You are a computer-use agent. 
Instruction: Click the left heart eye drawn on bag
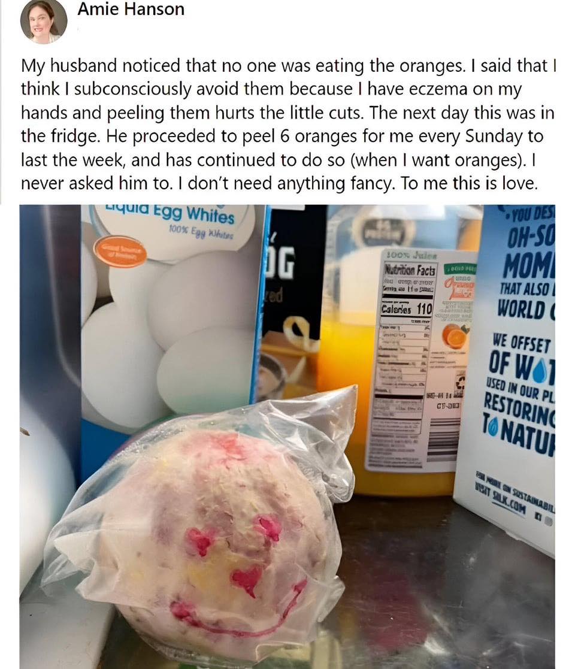199,541
